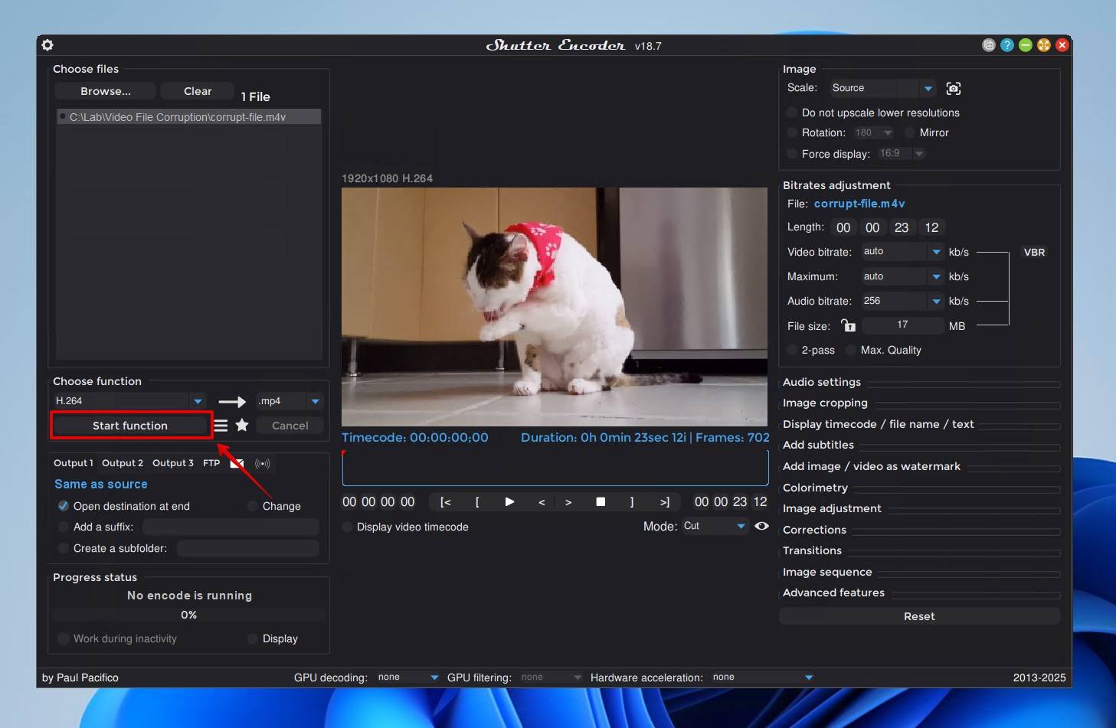
Task: Enable Create a subfolder option
Action: 64,548
